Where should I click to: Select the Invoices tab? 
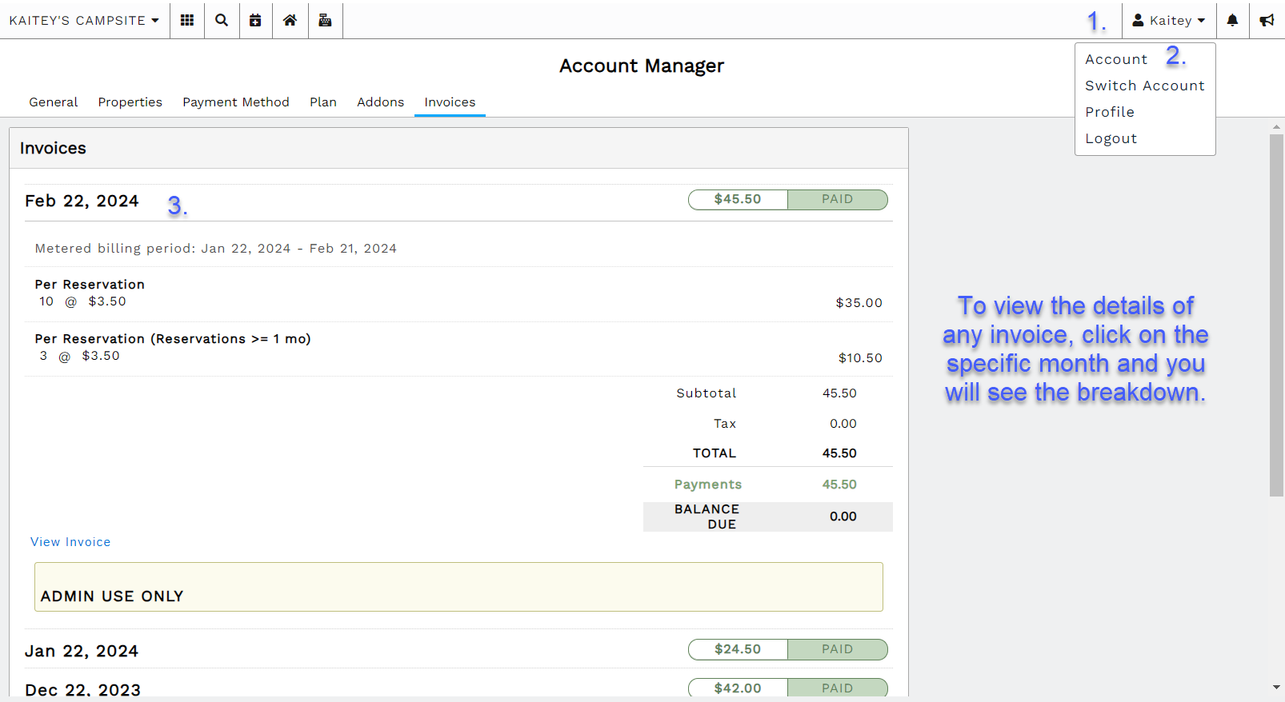point(450,102)
